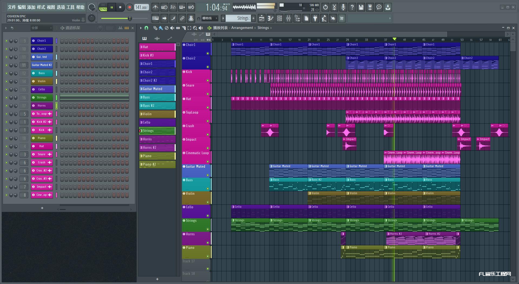Open the 文件 menu

point(12,7)
